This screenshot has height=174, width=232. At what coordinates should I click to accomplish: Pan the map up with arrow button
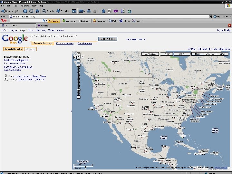[78, 53]
